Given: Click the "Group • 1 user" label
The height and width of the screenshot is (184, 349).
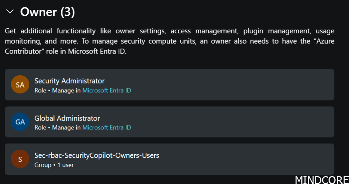Looking at the screenshot, I should pyautogui.click(x=54, y=165).
